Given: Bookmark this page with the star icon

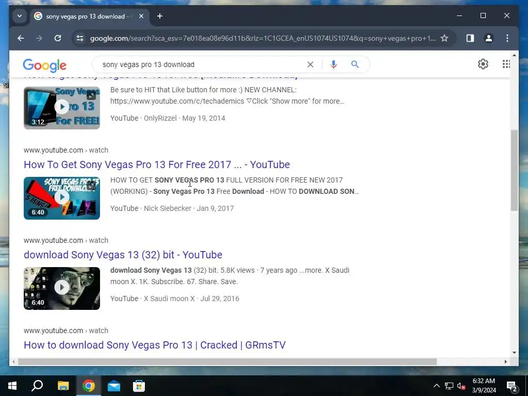Looking at the screenshot, I should 444,38.
